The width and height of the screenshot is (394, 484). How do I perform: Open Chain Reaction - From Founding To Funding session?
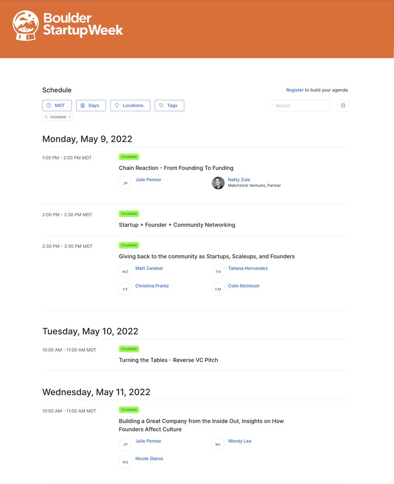(x=176, y=168)
